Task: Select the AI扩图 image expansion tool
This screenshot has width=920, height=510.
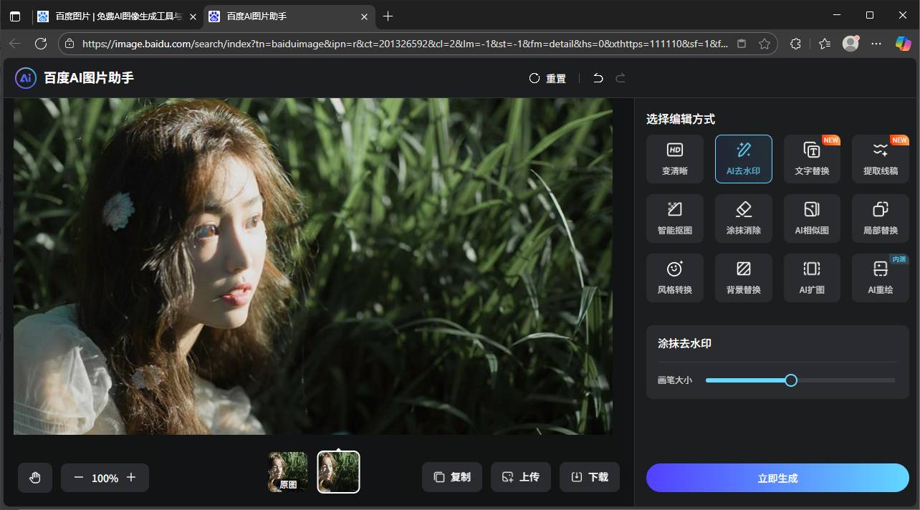Action: click(811, 277)
